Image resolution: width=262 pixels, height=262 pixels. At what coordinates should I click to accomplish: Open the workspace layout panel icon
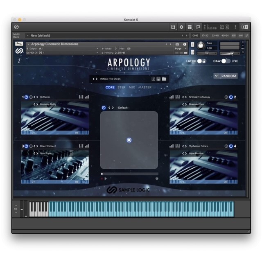[190, 27]
